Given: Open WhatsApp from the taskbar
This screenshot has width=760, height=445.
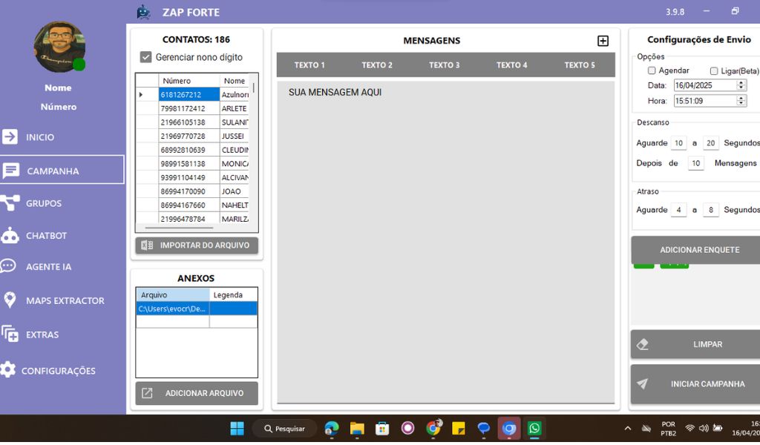Looking at the screenshot, I should click(x=534, y=428).
